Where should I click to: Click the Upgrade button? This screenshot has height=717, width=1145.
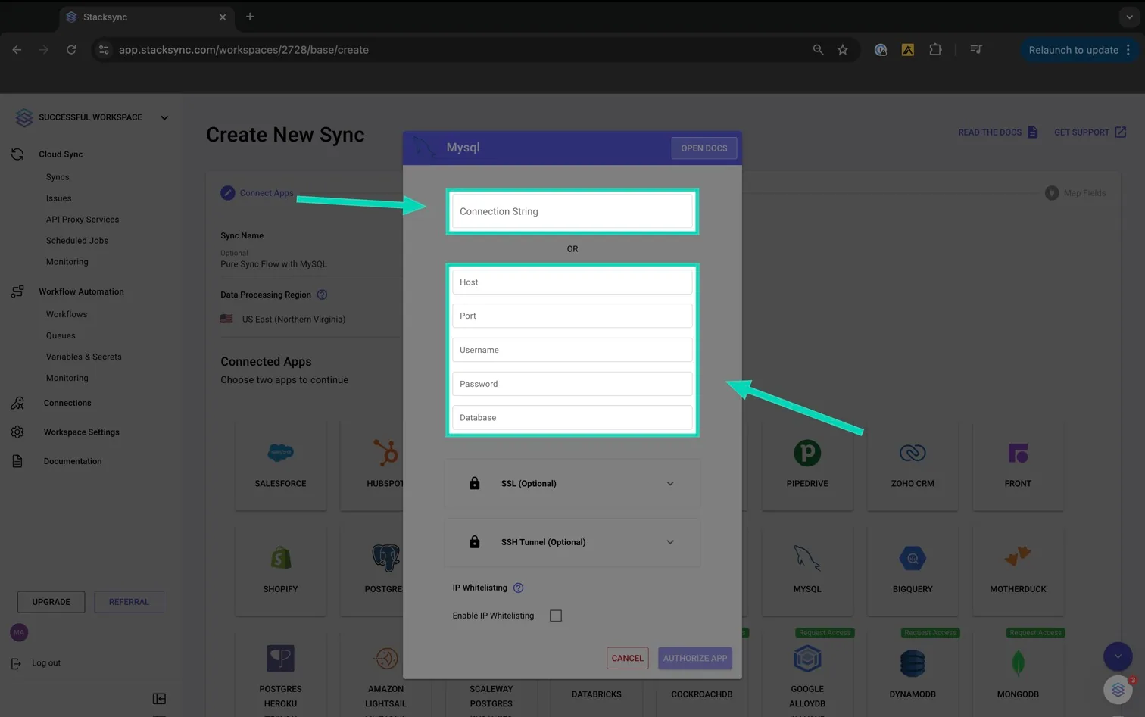coord(51,602)
